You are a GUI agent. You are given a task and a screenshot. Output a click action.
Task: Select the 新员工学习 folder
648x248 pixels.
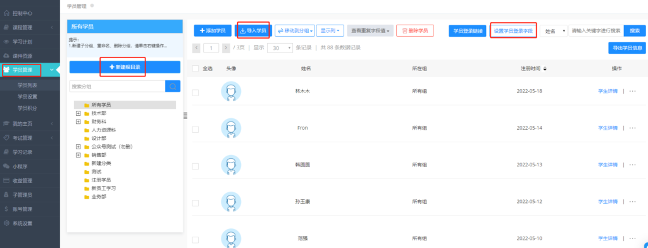pyautogui.click(x=103, y=188)
